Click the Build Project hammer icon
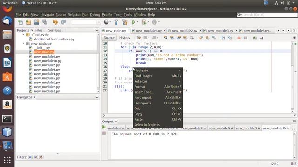The width and height of the screenshot is (298, 167). [x=116, y=22]
